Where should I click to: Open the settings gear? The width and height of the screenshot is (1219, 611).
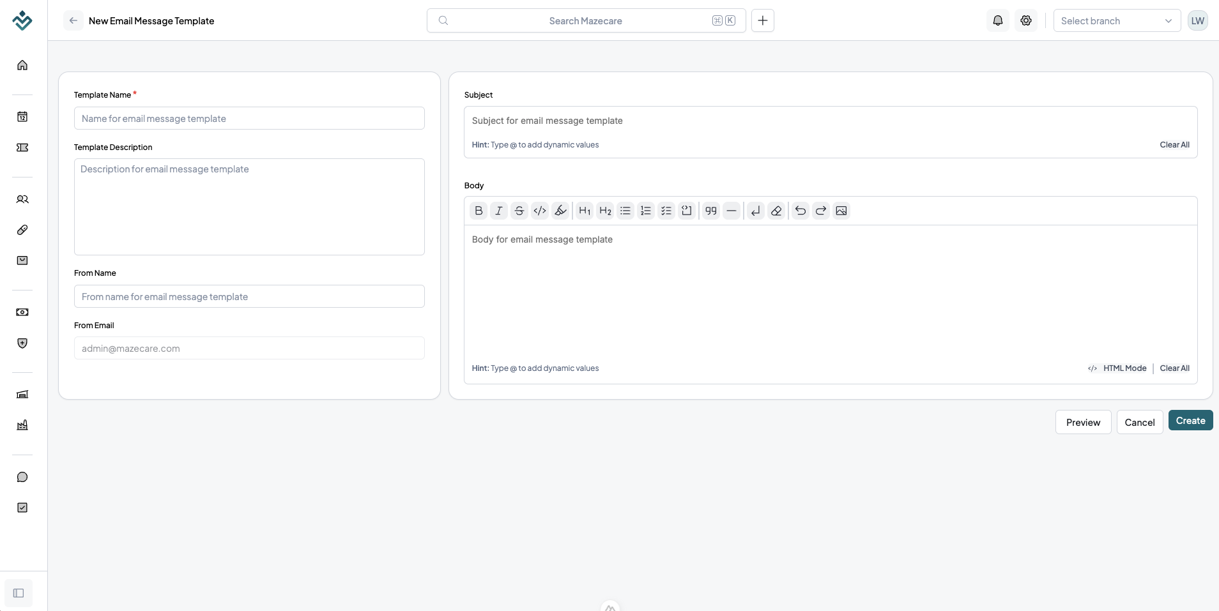coord(1026,20)
